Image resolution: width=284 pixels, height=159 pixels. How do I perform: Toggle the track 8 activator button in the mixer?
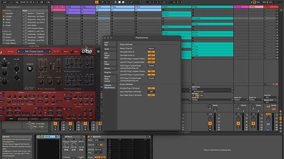coord(210,124)
